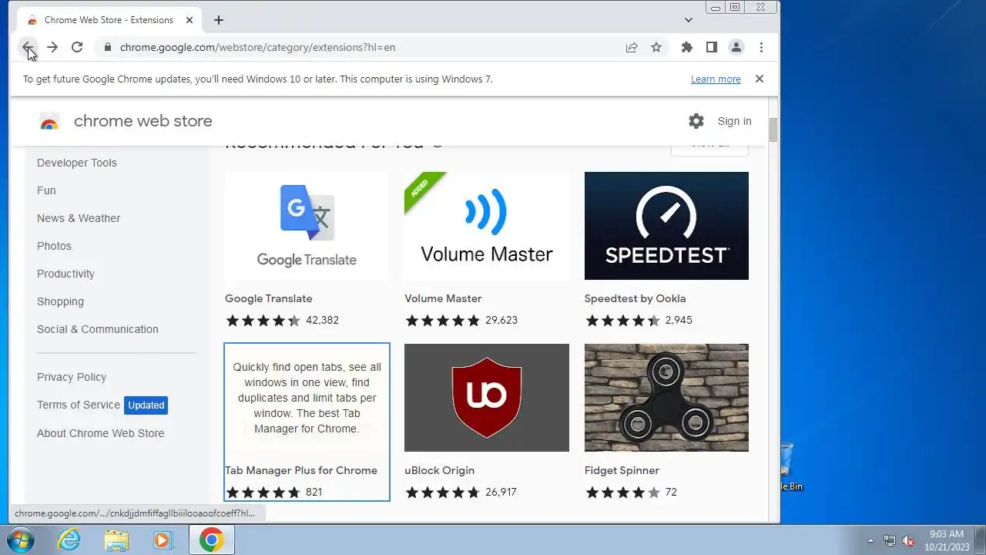Click the Chrome Web Store logo
986x555 pixels.
[49, 121]
